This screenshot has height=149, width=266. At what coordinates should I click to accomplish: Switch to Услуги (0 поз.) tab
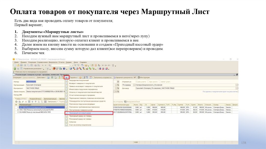pos(35,99)
